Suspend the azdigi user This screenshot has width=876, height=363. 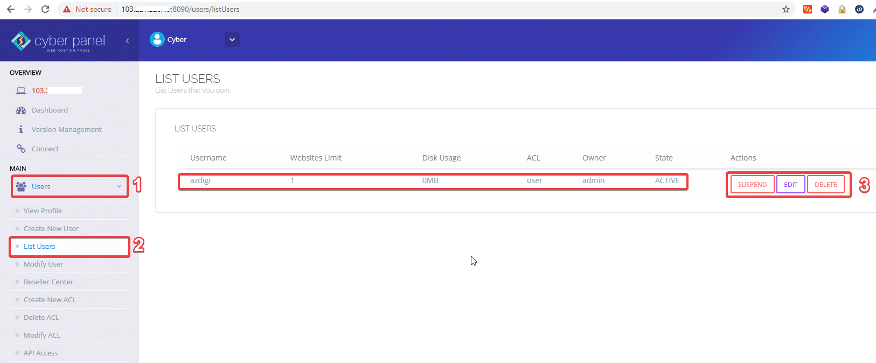click(752, 185)
